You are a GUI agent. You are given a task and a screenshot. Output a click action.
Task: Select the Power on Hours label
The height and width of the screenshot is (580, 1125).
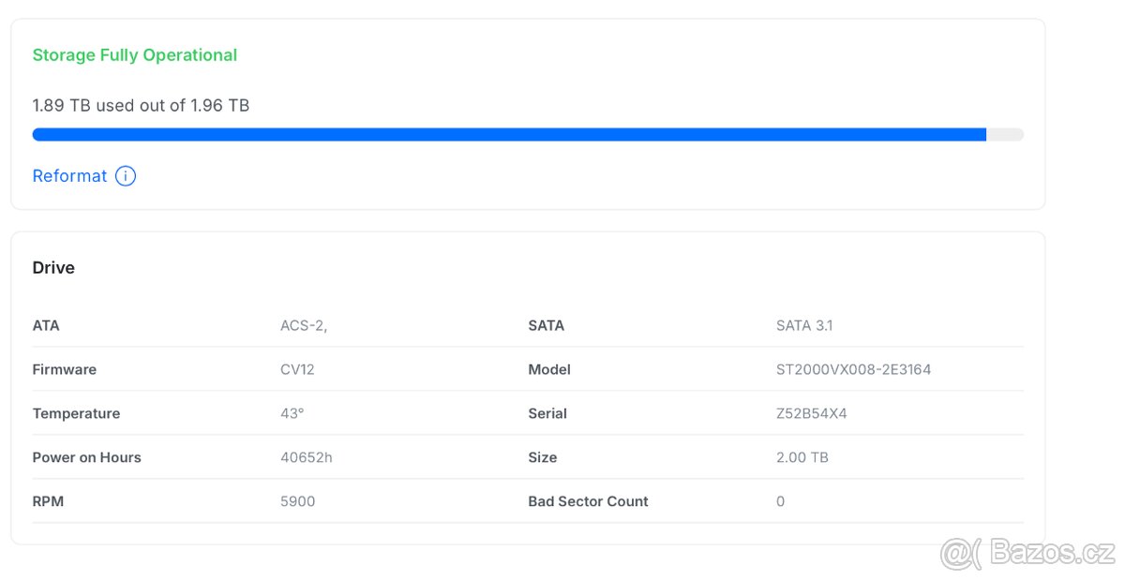[86, 458]
